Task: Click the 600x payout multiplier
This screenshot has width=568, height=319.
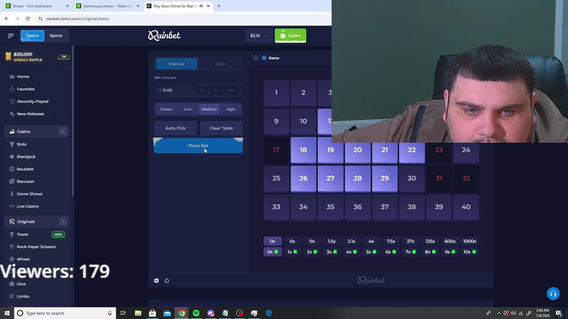Action: click(450, 241)
